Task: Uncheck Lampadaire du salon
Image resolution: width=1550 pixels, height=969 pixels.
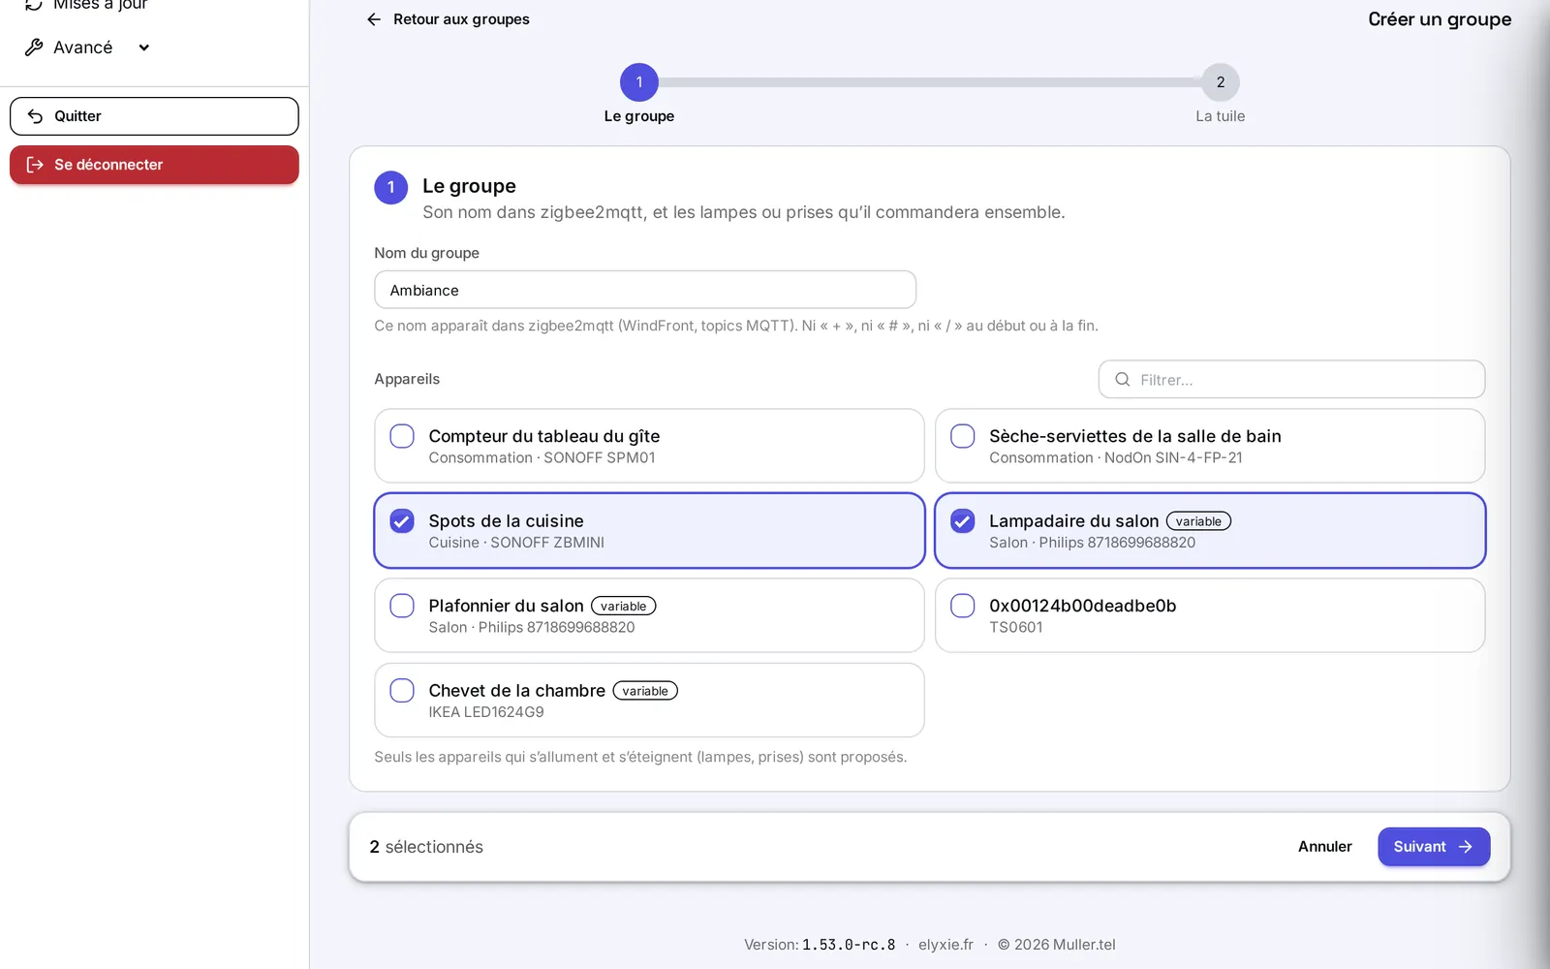Action: pos(963,521)
